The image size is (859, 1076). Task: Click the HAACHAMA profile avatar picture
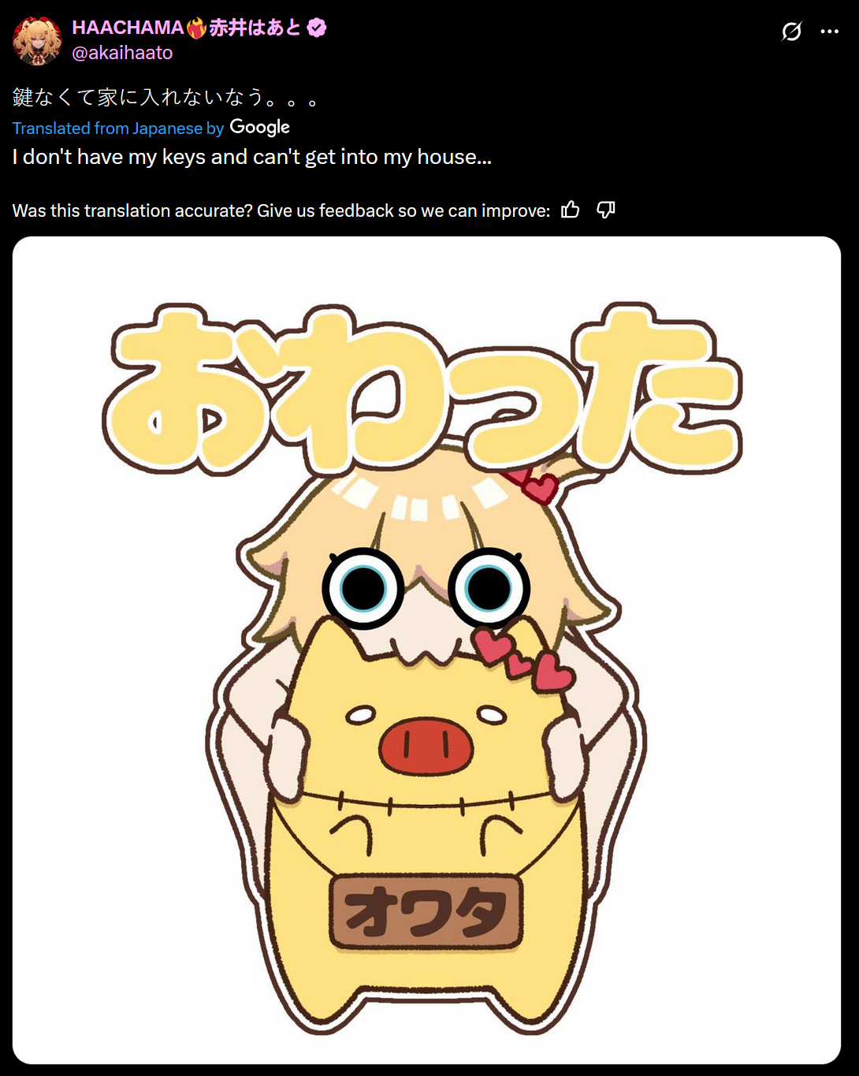[x=37, y=40]
